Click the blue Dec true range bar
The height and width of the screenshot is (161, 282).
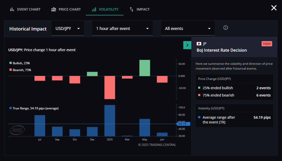pos(92,132)
